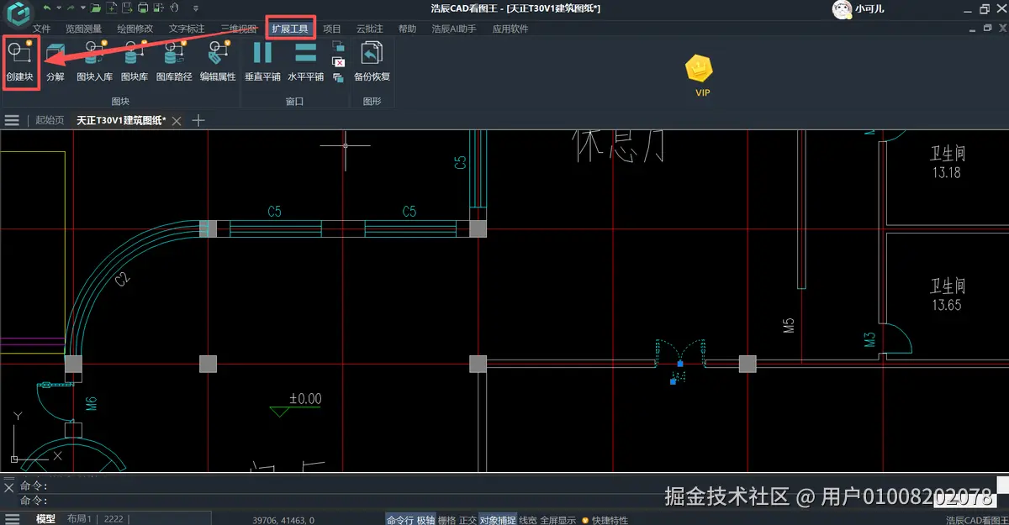Select the 天正T30V1建筑图纸 document tab
The image size is (1009, 525).
121,121
